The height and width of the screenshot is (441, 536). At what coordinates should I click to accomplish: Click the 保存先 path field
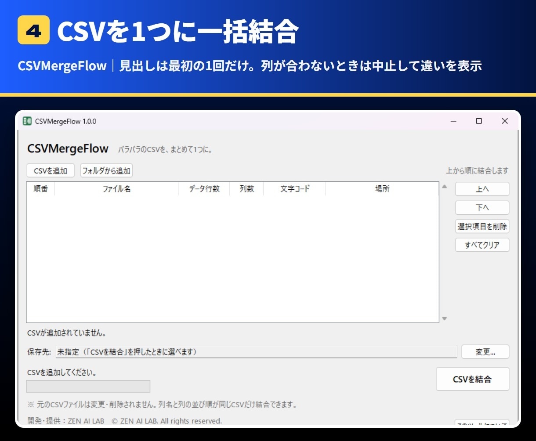[256, 352]
